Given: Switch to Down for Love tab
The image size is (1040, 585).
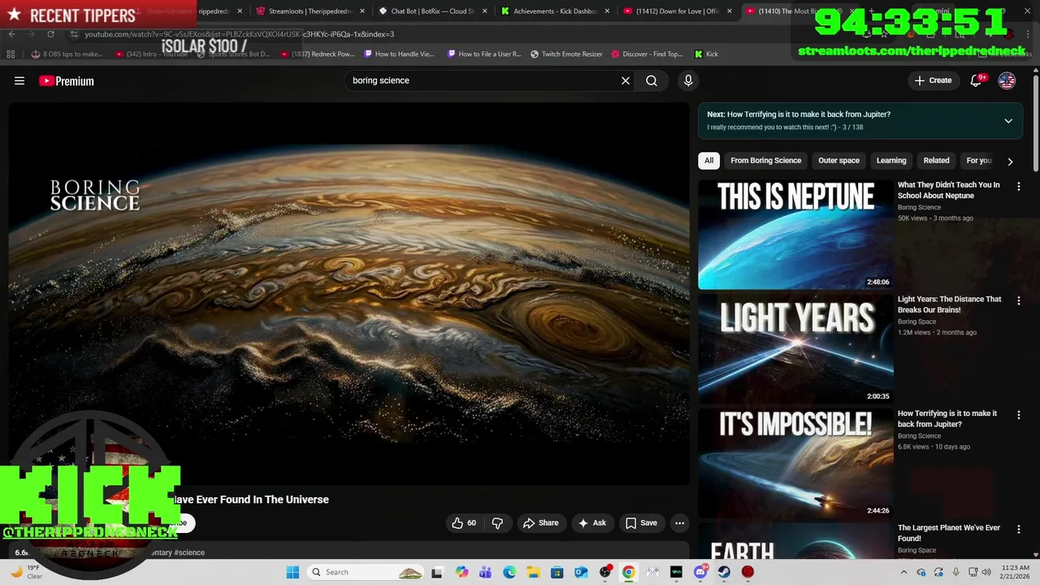Looking at the screenshot, I should (x=677, y=11).
